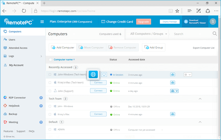This screenshot has height=140, width=221.
Task: Click cloud upload icon for Kristy's-Mac (Tech team)
Action: (173, 83)
